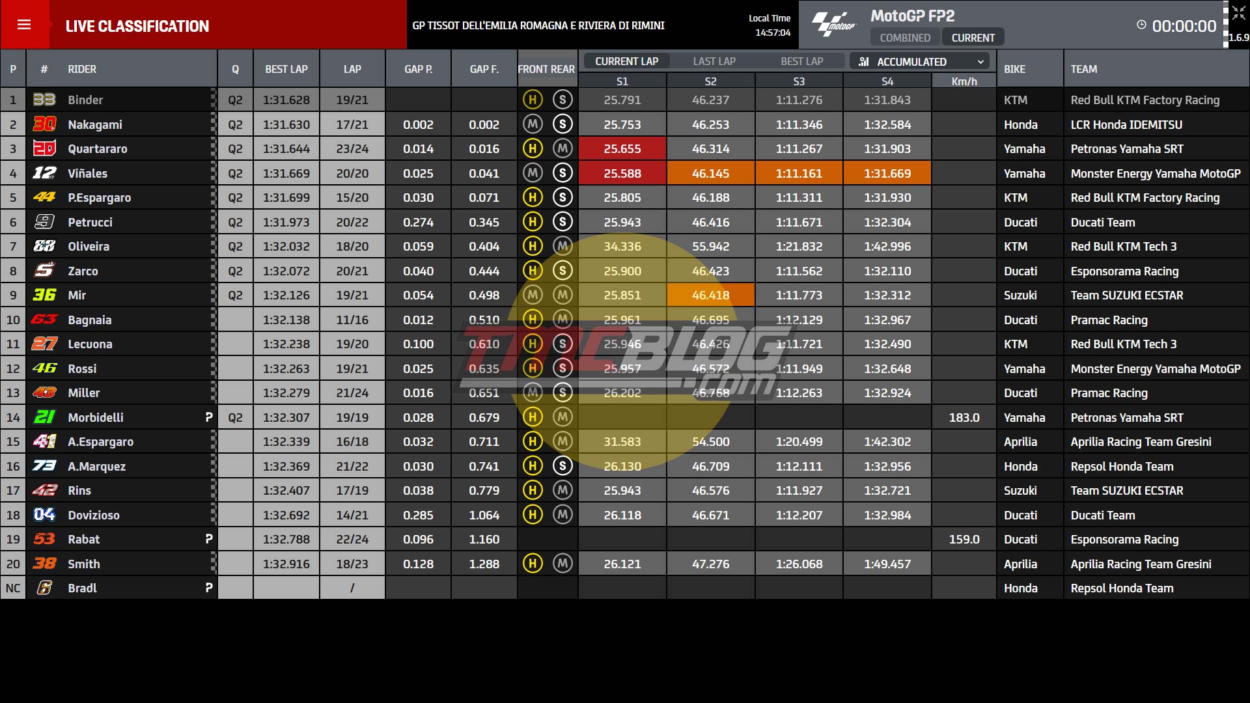Click Rabat's speed value 159.0
This screenshot has width=1250, height=703.
click(964, 539)
